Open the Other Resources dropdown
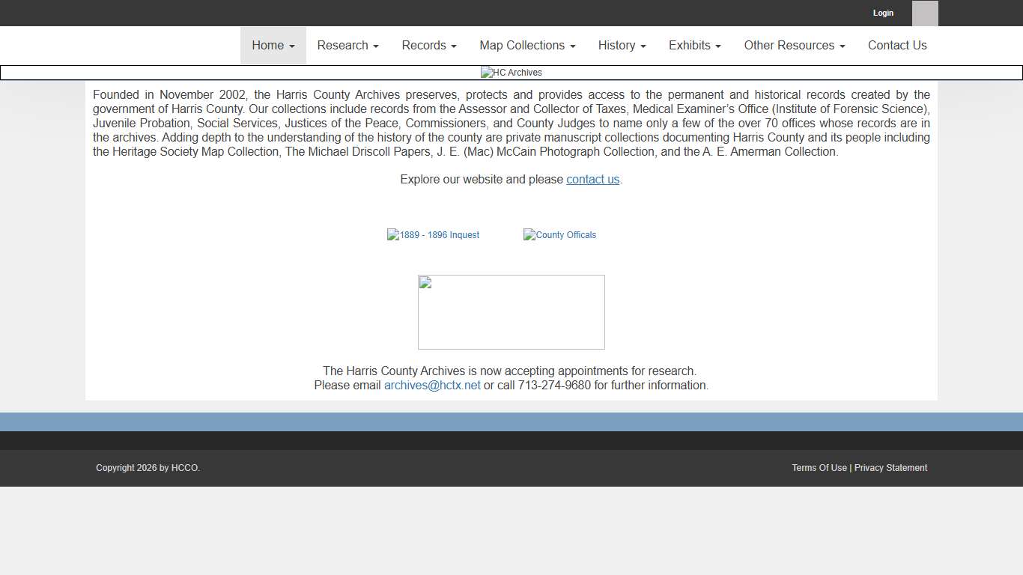The width and height of the screenshot is (1023, 575). pos(794,46)
